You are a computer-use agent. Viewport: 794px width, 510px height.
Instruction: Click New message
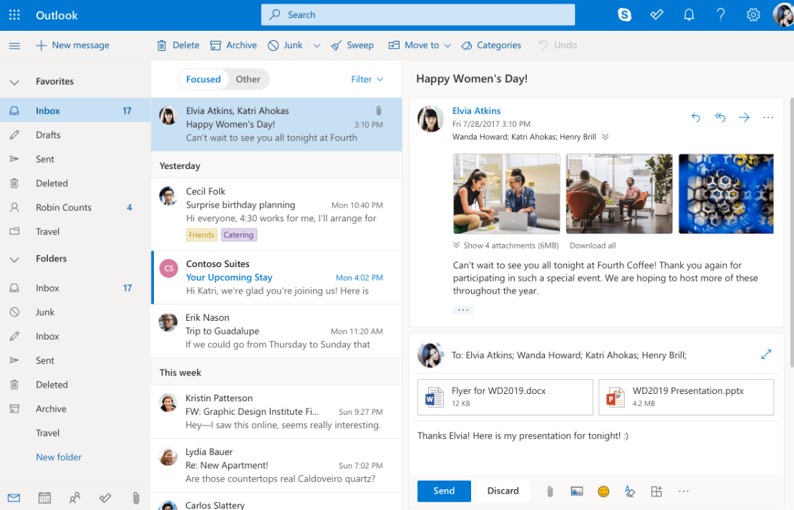[72, 45]
